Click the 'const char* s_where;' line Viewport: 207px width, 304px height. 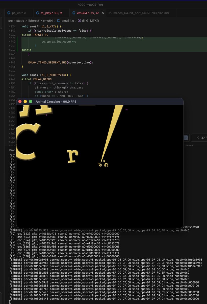[x=51, y=92]
